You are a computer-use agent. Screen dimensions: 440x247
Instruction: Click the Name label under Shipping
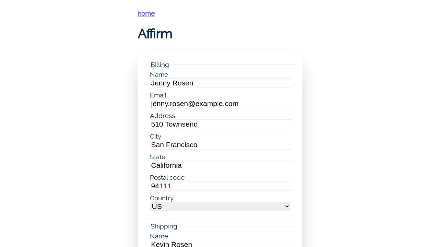click(x=159, y=236)
